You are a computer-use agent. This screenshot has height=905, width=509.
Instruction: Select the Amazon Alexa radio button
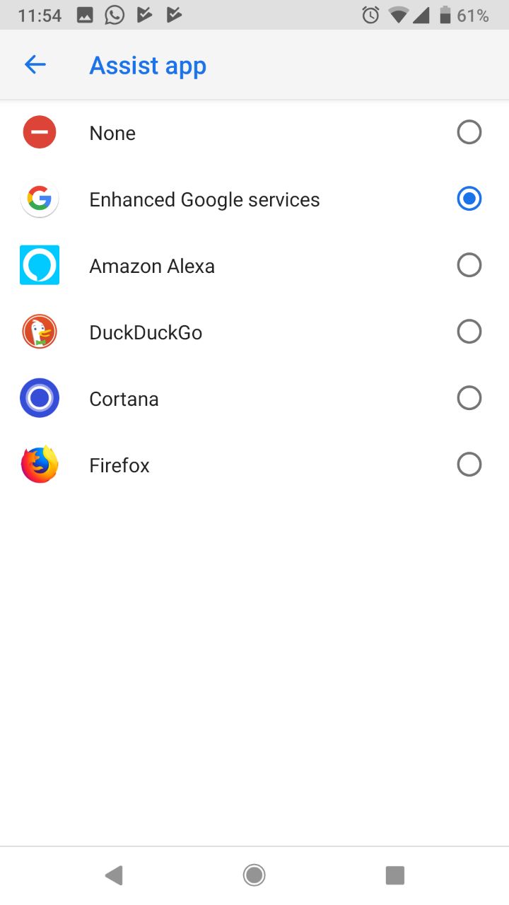(469, 265)
